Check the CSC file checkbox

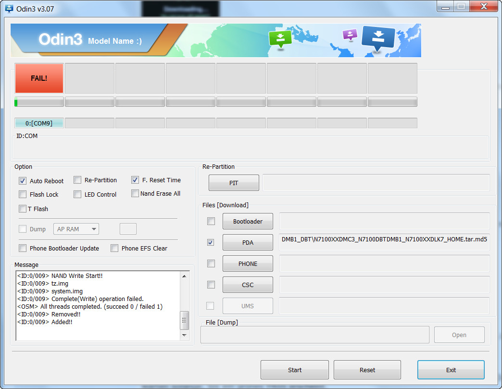(x=211, y=285)
